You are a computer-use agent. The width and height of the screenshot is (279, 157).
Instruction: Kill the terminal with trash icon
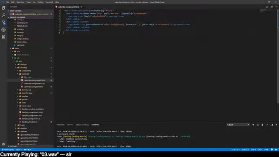tap(262, 125)
